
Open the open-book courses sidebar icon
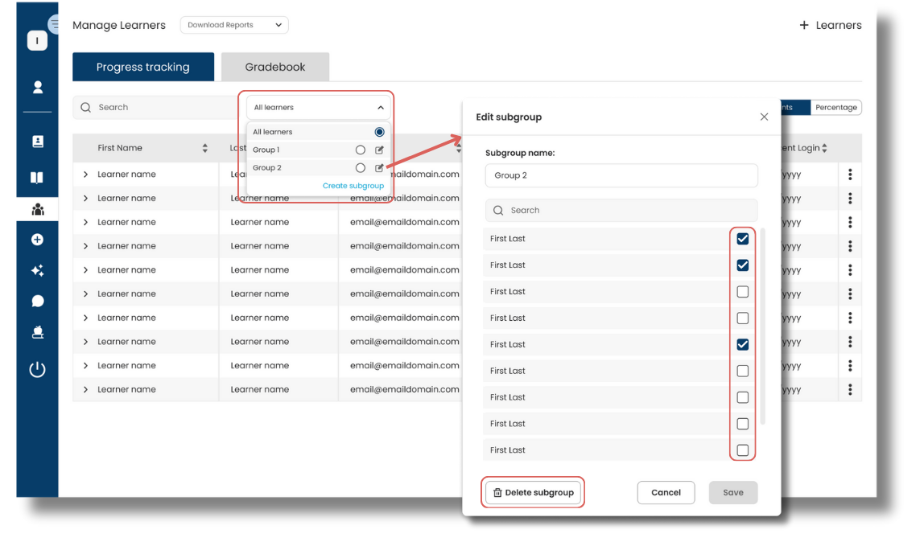tap(37, 178)
